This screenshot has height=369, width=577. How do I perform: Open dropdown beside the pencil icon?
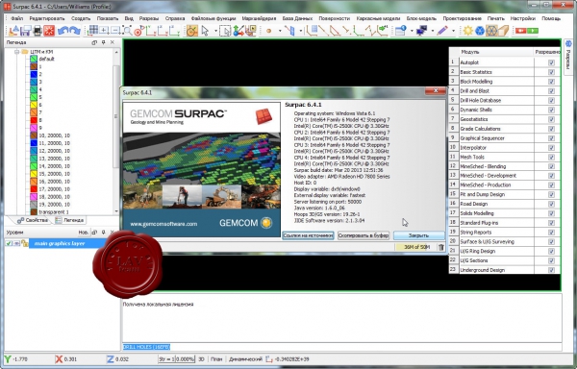click(453, 31)
